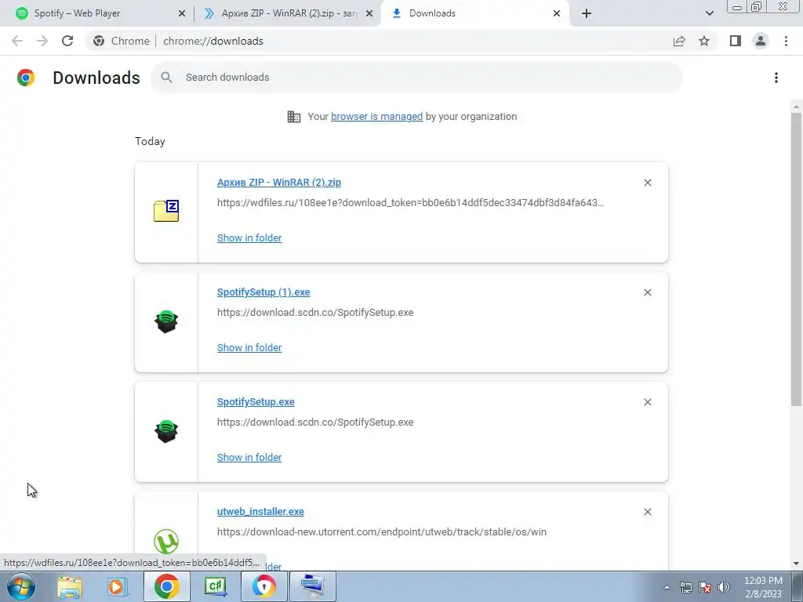Click the Today date heading
The image size is (803, 602).
[x=150, y=141]
